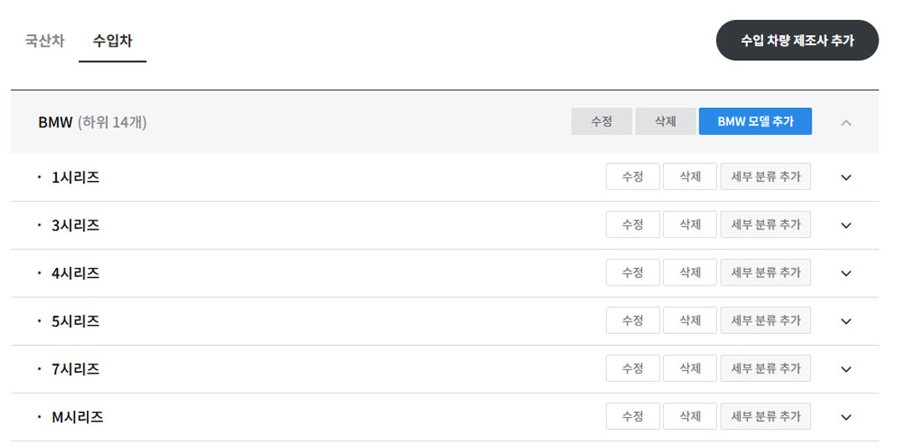The width and height of the screenshot is (897, 448).
Task: Select the 5시리즈 model name
Action: point(75,321)
